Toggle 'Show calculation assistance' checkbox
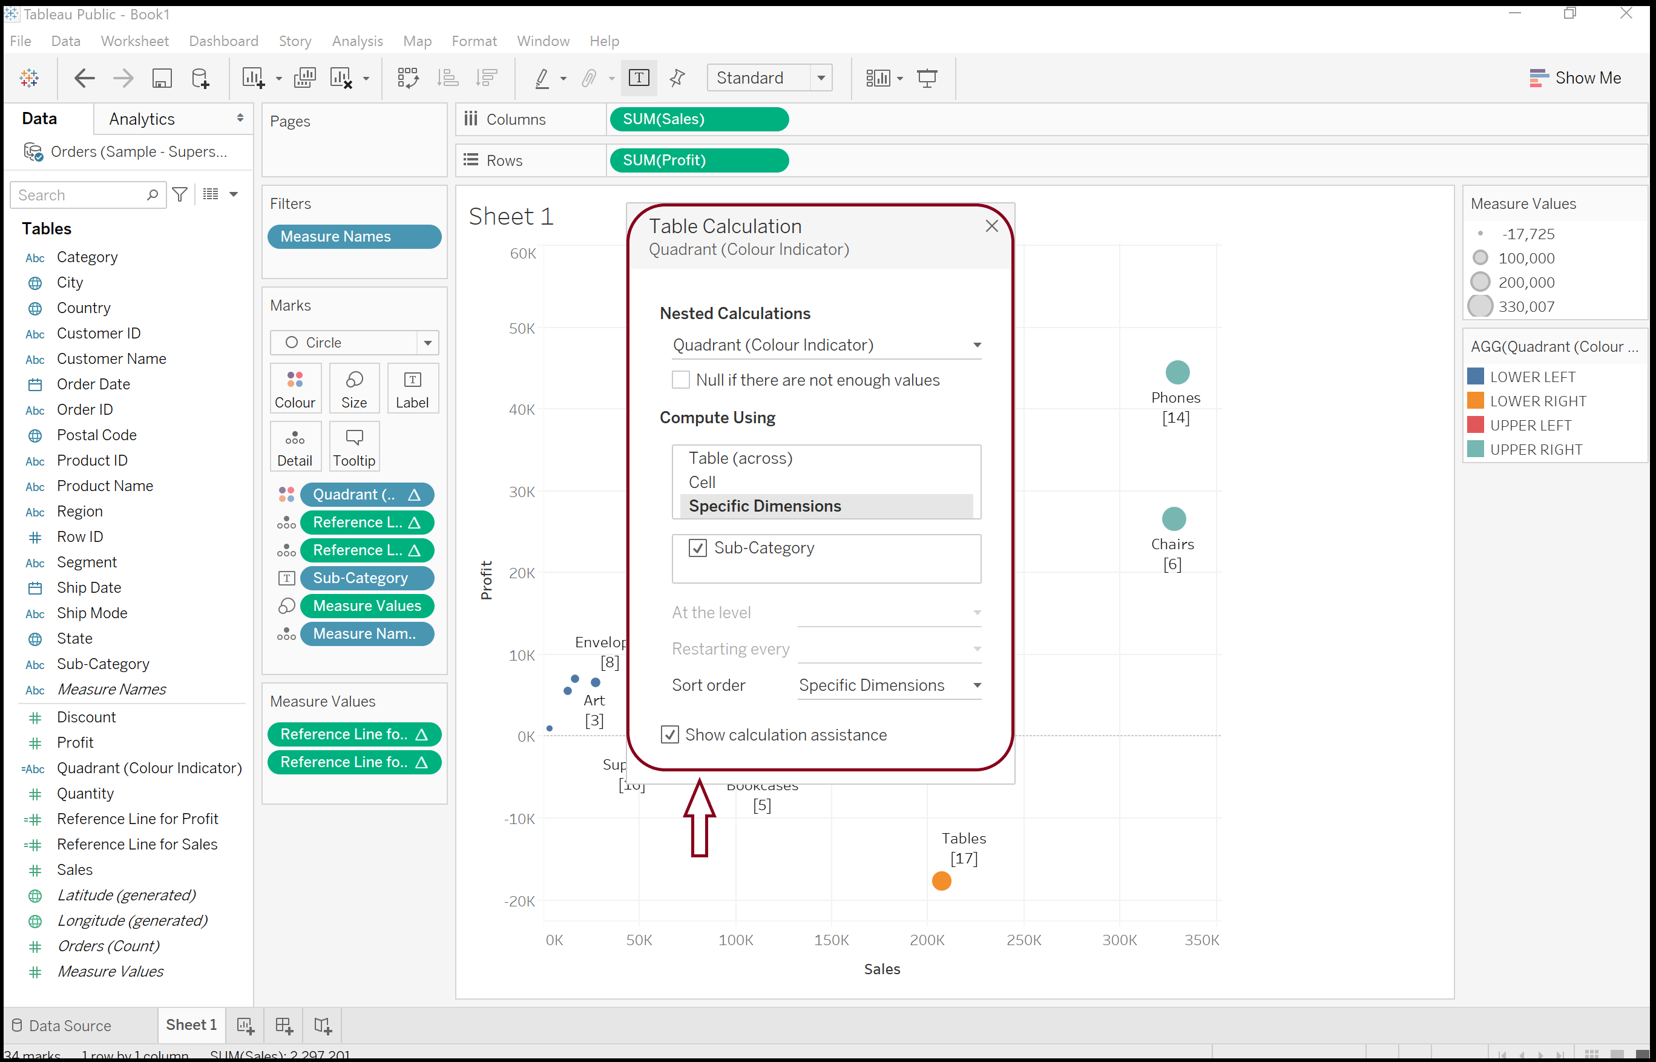This screenshot has width=1656, height=1062. [x=669, y=735]
